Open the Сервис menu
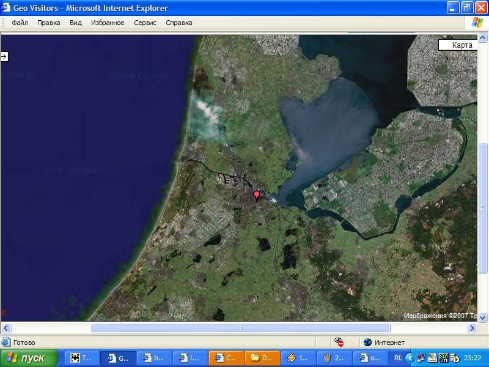This screenshot has height=367, width=489. pyautogui.click(x=145, y=23)
